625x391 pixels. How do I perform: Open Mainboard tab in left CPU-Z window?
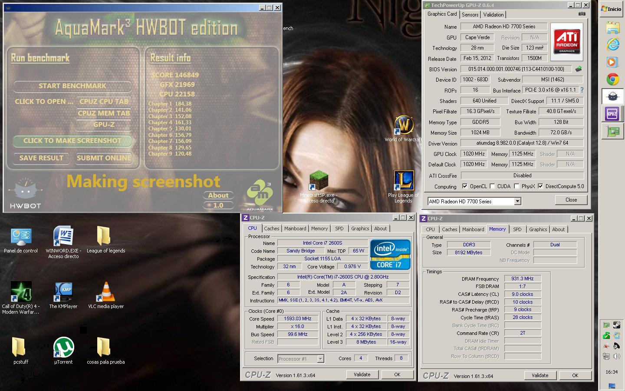click(x=295, y=229)
